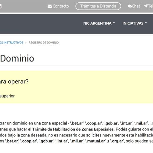Open the LinkedIn icon in top bar

pyautogui.click(x=0, y=6)
